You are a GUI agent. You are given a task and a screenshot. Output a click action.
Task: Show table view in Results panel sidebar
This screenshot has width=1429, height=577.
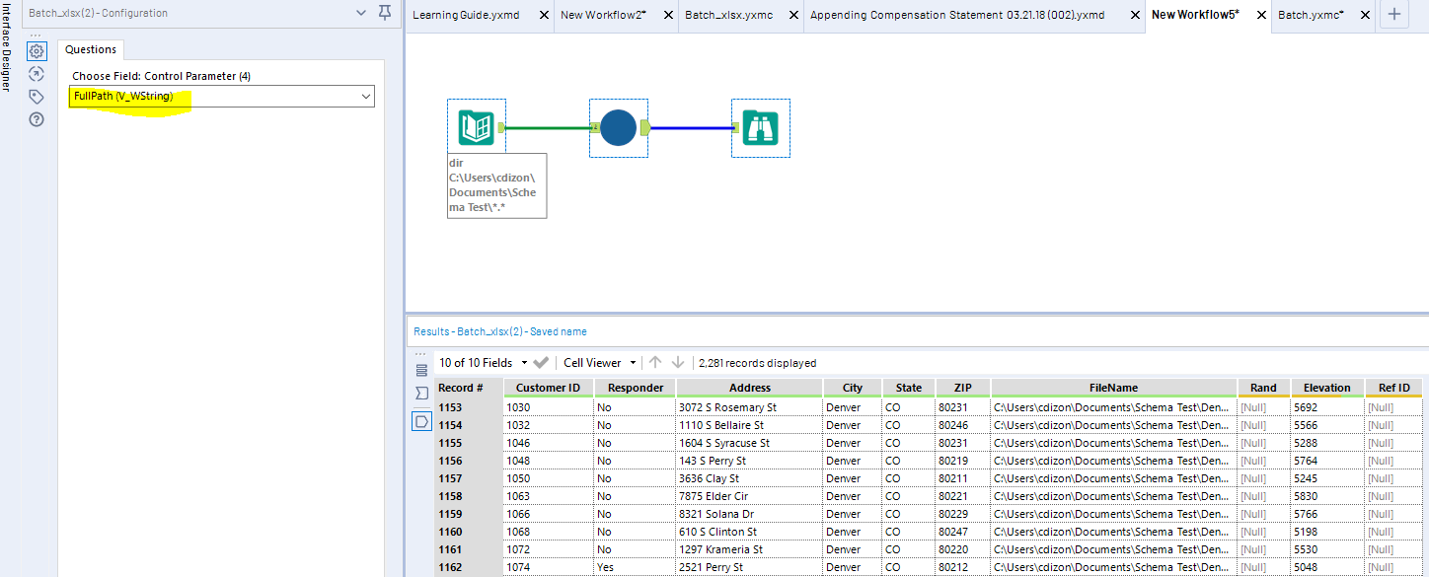pos(421,370)
